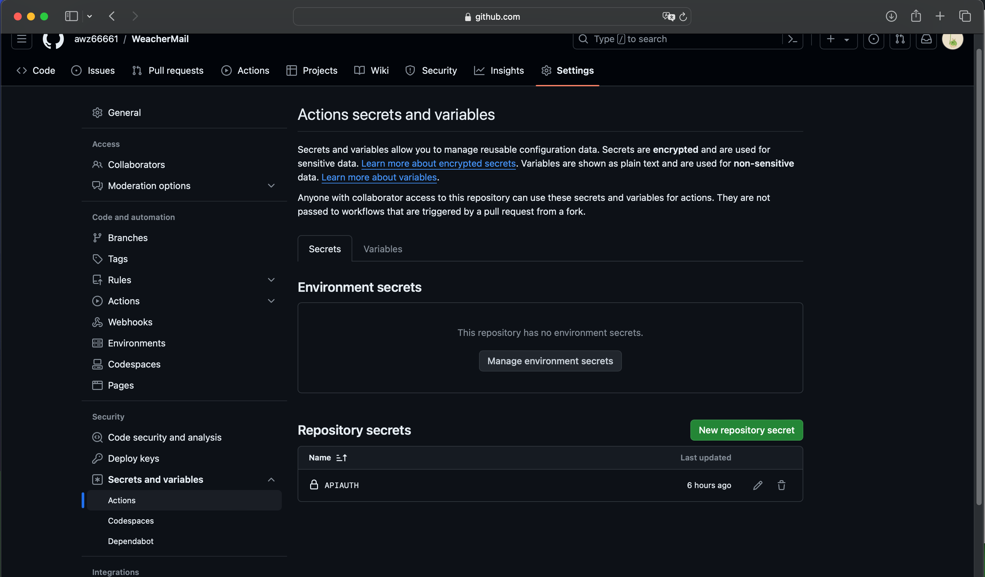Reload the page with refresh icon
Image resolution: width=985 pixels, height=577 pixels.
pyautogui.click(x=683, y=16)
